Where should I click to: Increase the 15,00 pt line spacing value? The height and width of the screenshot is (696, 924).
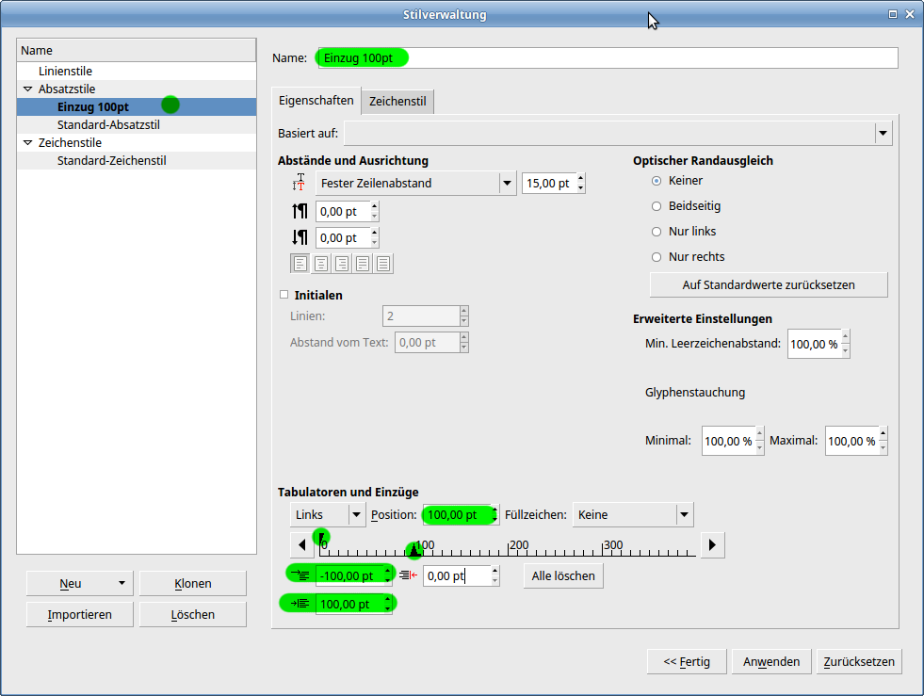[581, 179]
